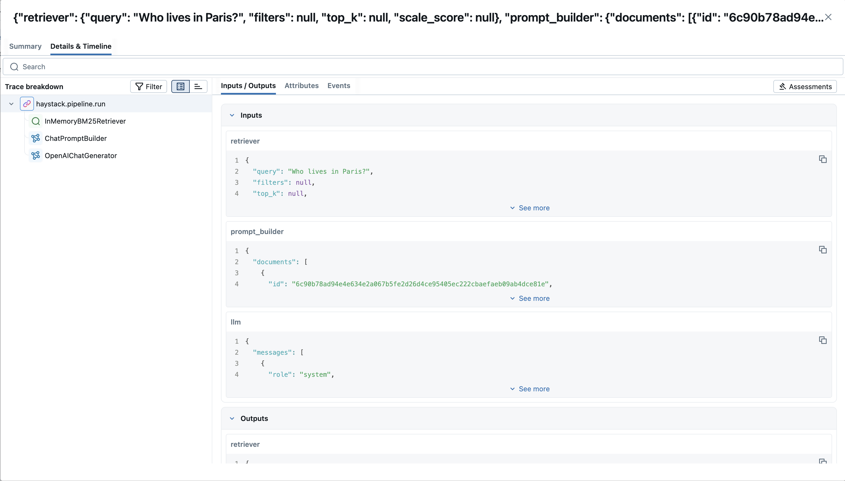Screen dimensions: 845x481
Task: Click the graph icon next to ChatPromptBuilder
Action: point(36,138)
